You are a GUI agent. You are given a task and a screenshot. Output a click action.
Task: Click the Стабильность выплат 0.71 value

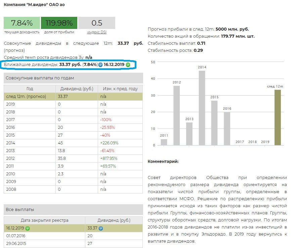[x=201, y=43]
